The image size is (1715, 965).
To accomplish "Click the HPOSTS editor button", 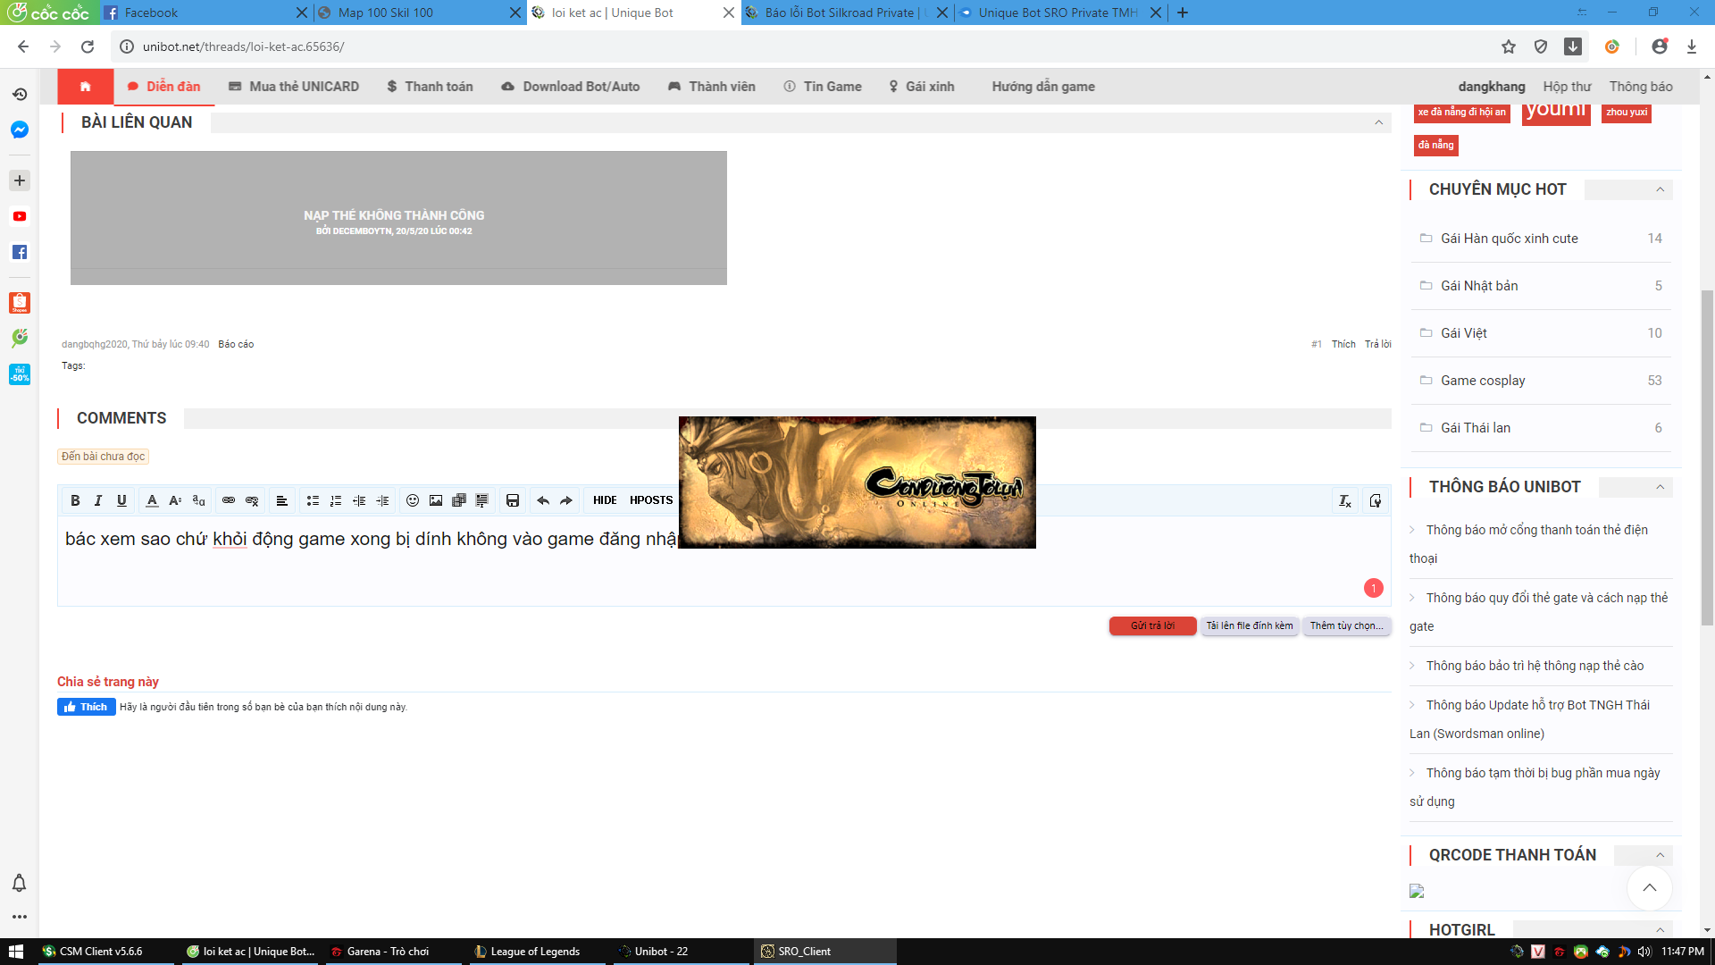I will tap(651, 500).
